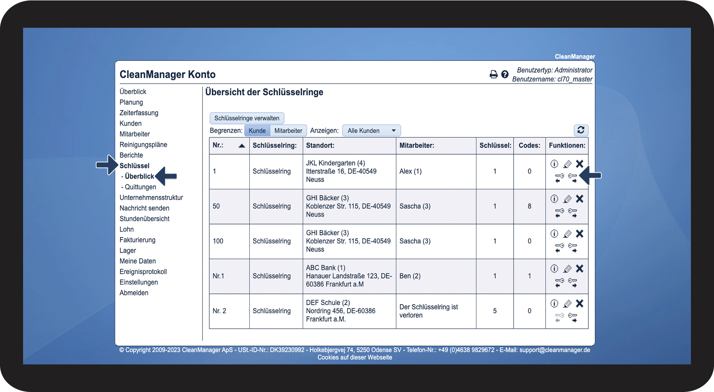Show info for key ring number 50
This screenshot has height=392, width=714.
click(554, 199)
